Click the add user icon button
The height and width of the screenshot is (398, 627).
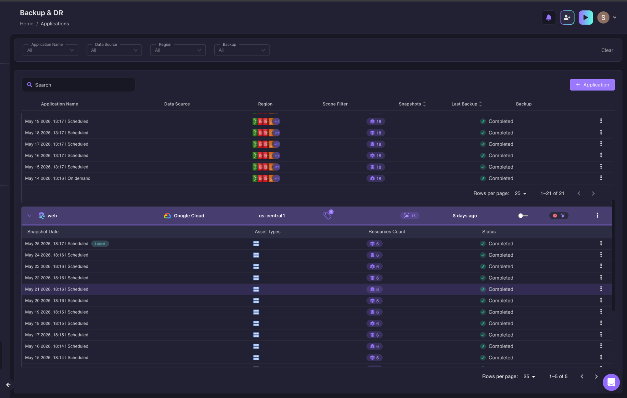567,18
